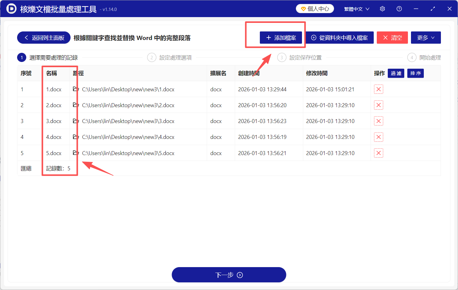This screenshot has width=458, height=290.
Task: Click the app logo D icon
Action: coord(12,9)
